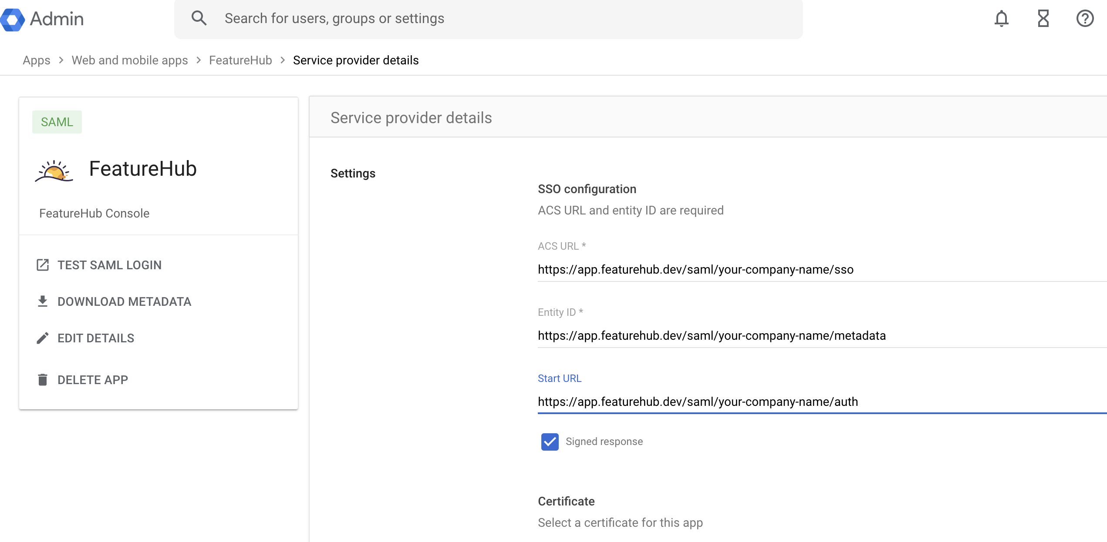Image resolution: width=1107 pixels, height=542 pixels.
Task: Click the trash icon next to Delete App
Action: [x=43, y=379]
